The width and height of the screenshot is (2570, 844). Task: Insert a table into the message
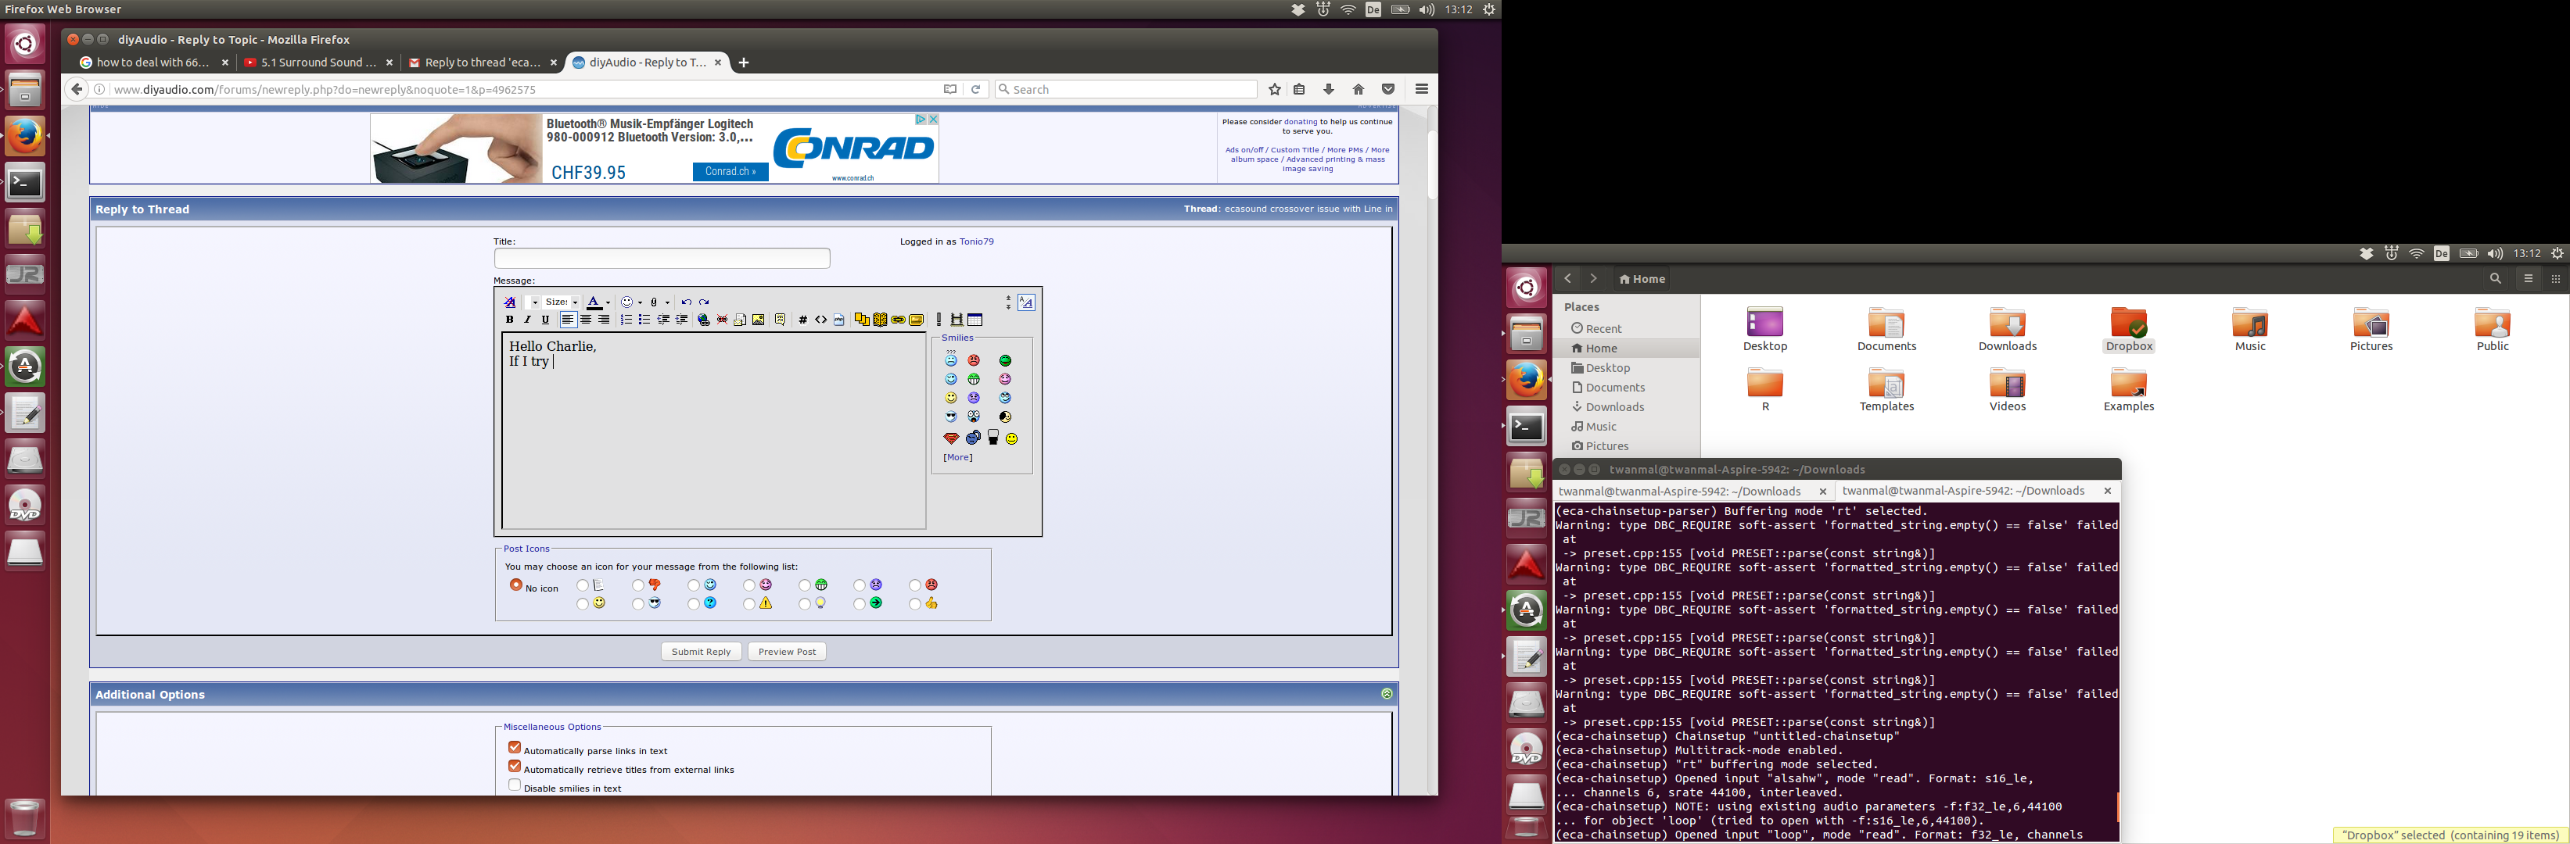tap(975, 320)
